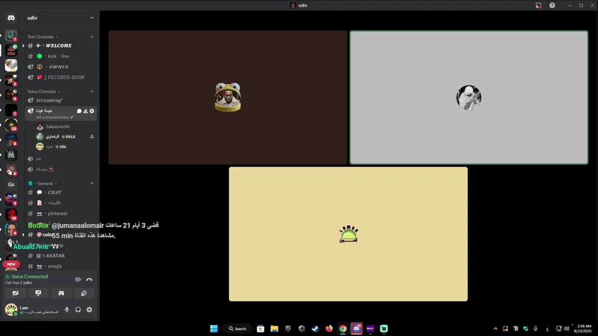
Task: Open server icon with 14 notifications
Action: 11,215
